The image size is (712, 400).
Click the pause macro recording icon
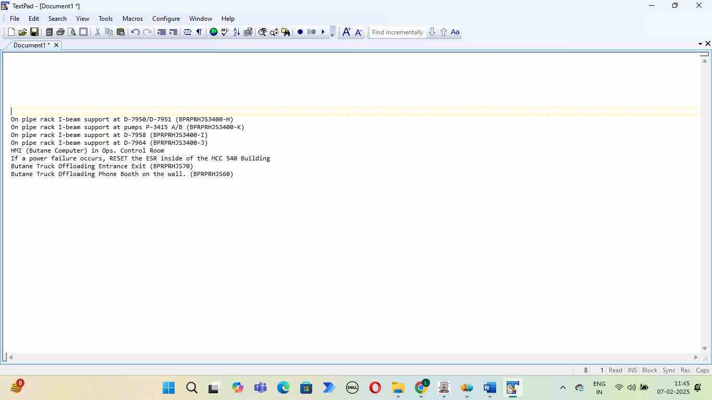tap(312, 32)
